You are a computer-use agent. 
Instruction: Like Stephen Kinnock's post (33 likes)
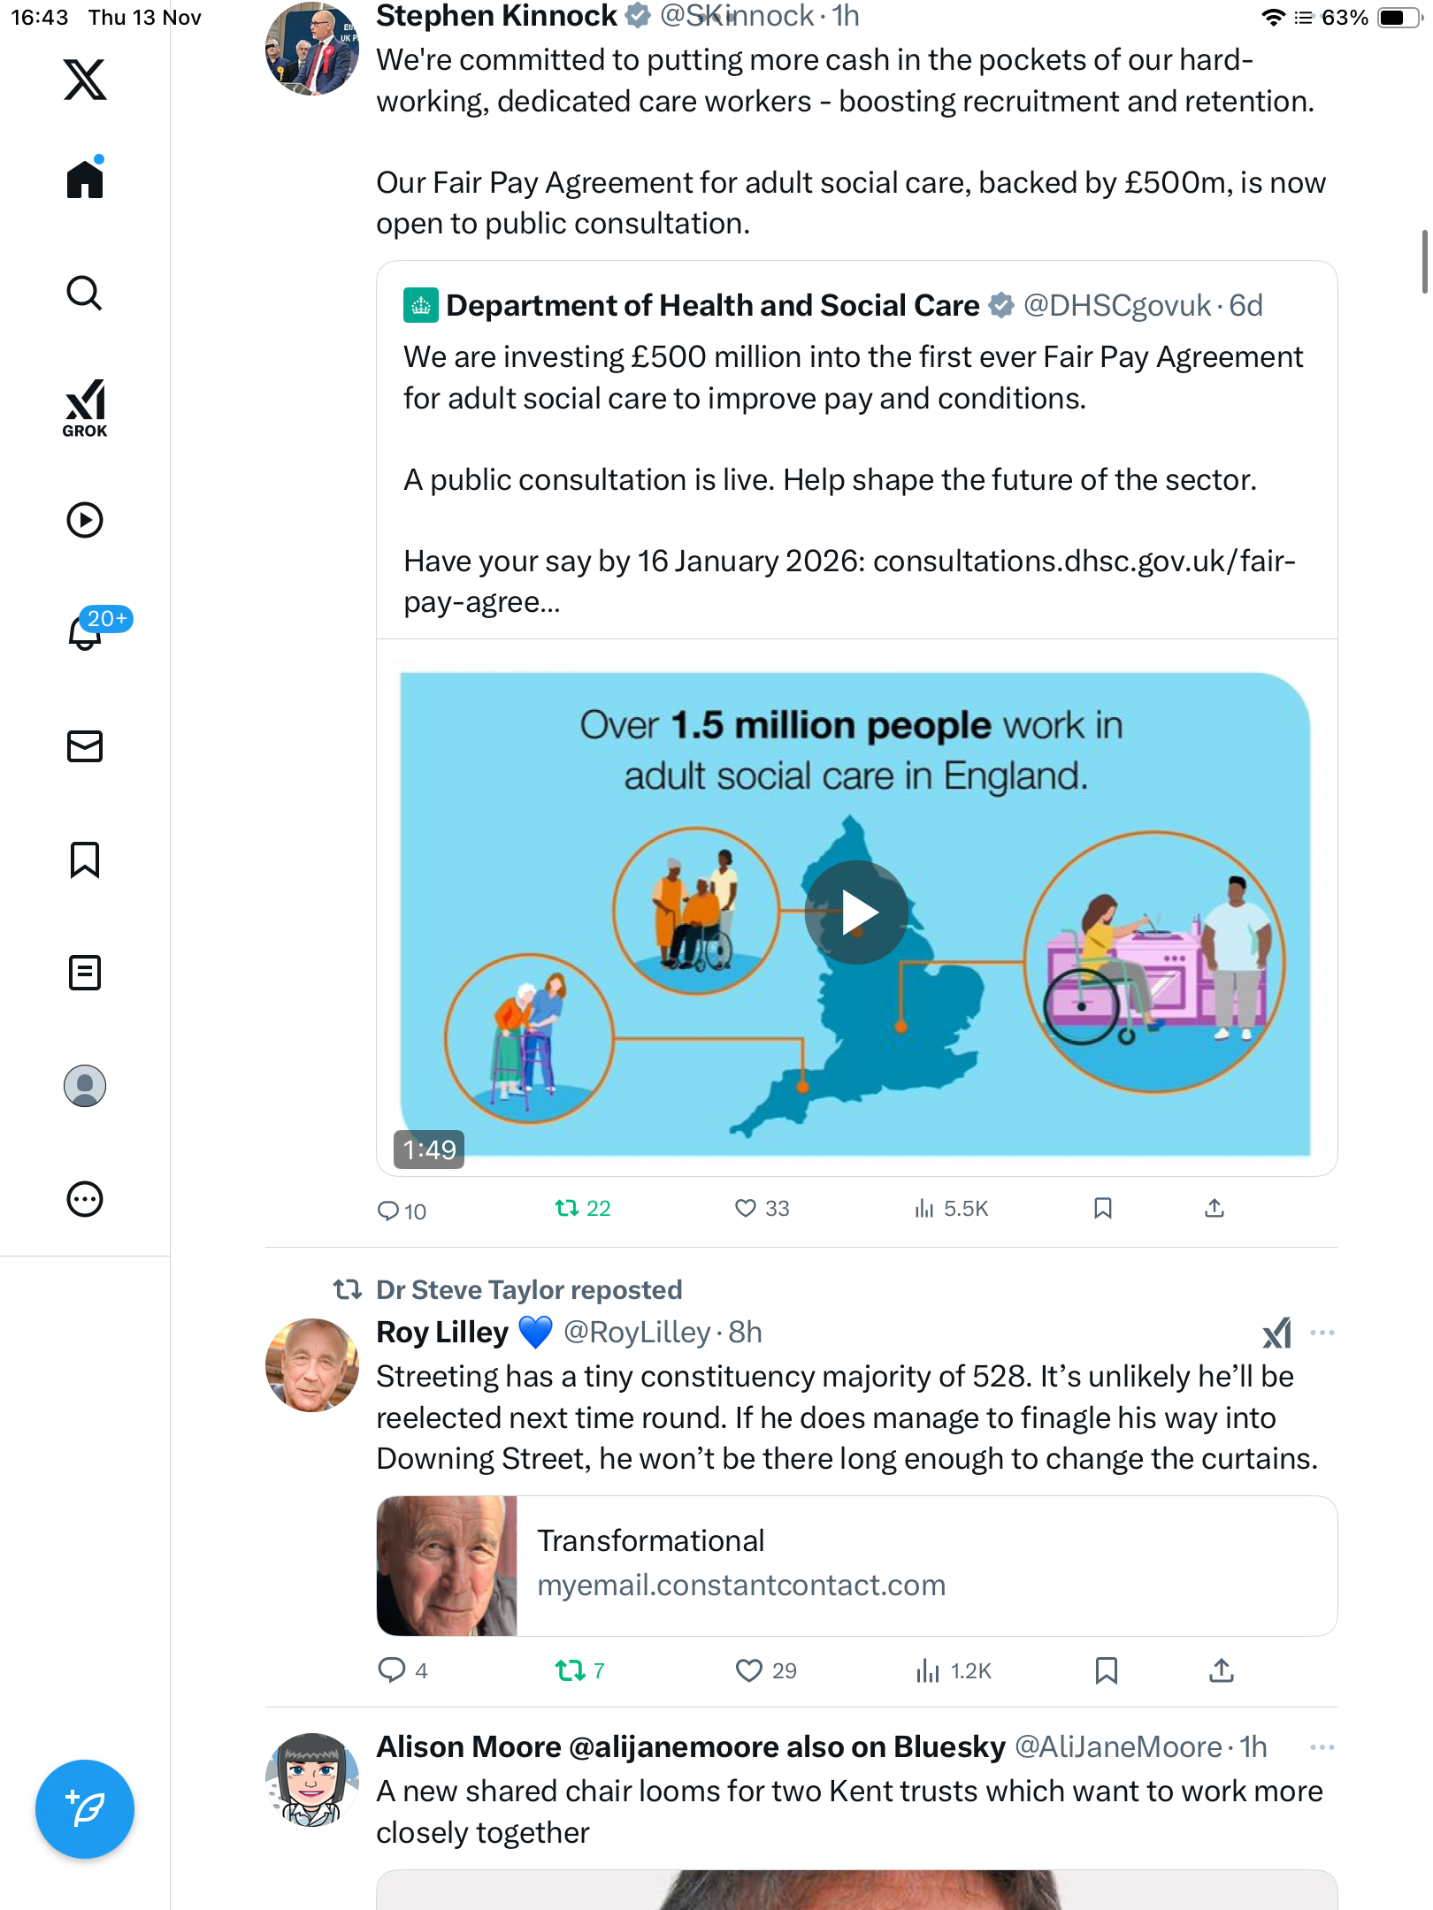tap(747, 1208)
